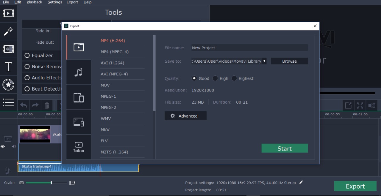This screenshot has height=196, width=381.
Task: Click the Undo arrow above the timeline
Action: point(24,105)
